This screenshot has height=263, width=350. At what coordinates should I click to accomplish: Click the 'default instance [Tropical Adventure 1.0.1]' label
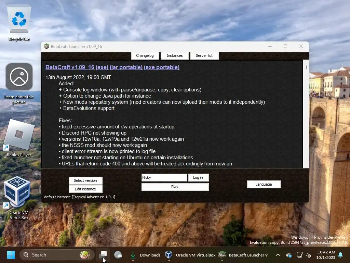[x=80, y=197]
